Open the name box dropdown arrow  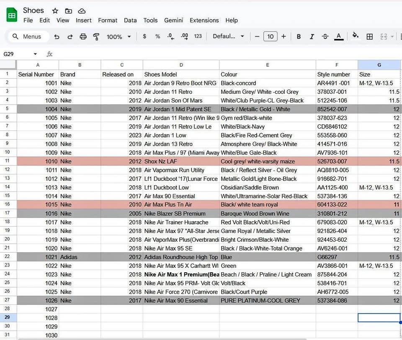coord(35,54)
